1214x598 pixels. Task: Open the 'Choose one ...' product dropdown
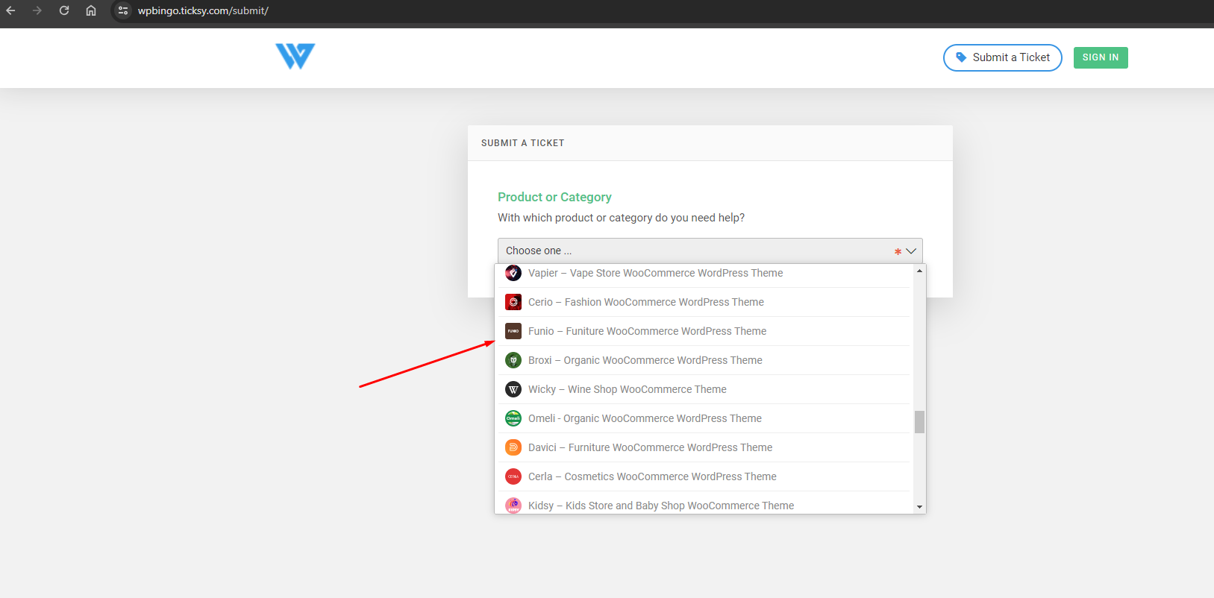pyautogui.click(x=710, y=251)
